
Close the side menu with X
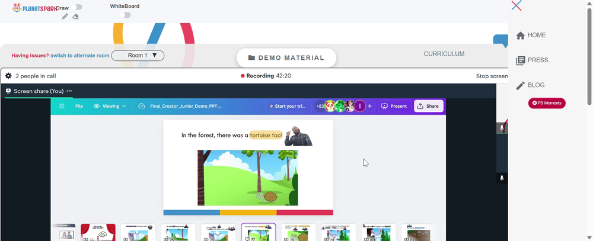click(x=517, y=6)
